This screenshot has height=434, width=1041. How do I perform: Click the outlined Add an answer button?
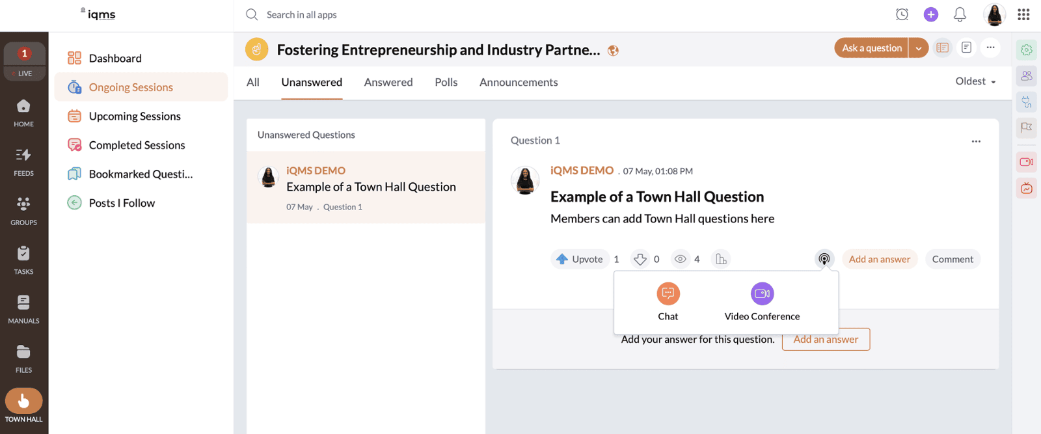pyautogui.click(x=826, y=340)
